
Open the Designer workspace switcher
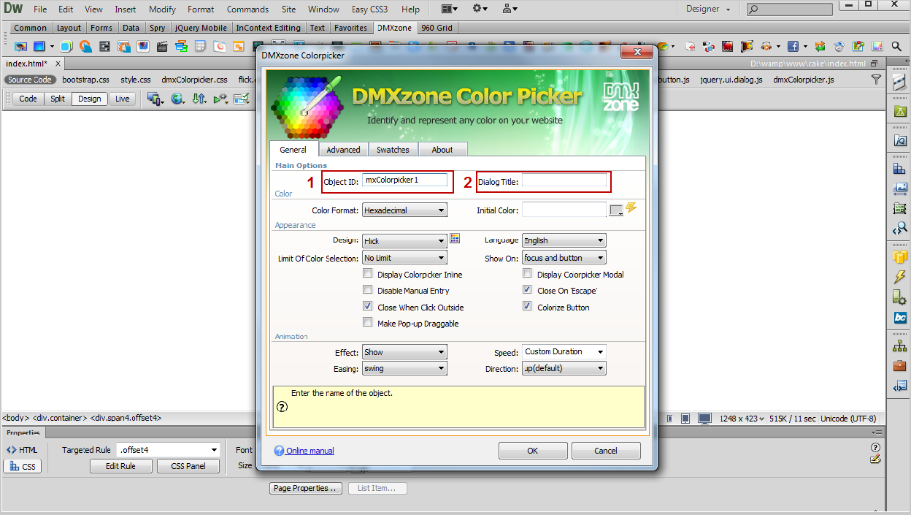point(708,9)
